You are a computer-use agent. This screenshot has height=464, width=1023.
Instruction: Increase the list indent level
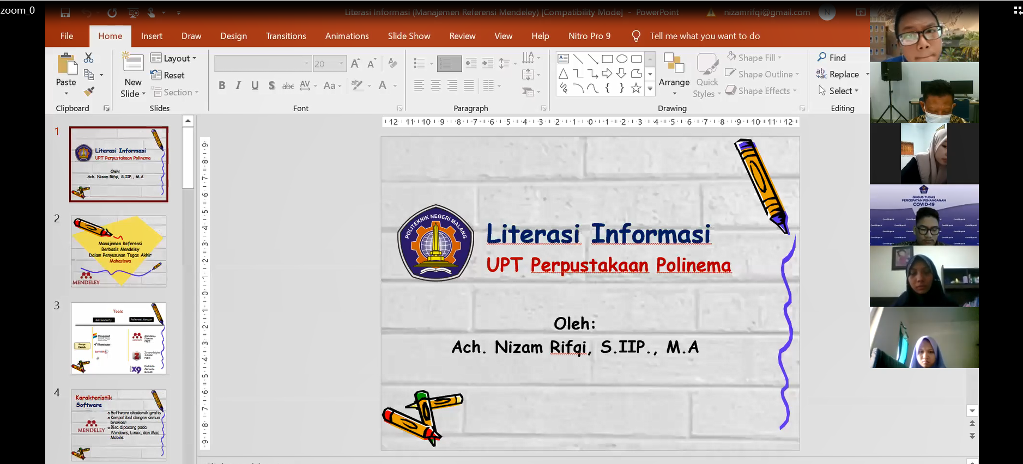(488, 64)
